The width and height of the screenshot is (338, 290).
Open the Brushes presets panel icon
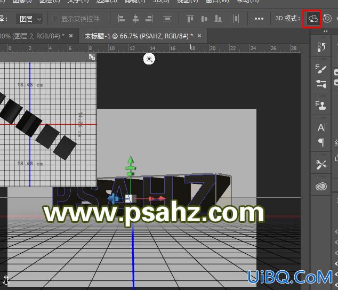click(x=321, y=84)
